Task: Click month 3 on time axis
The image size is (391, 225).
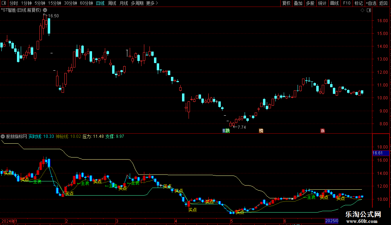Action: point(117,221)
